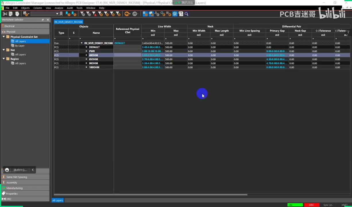The image size is (352, 207).
Task: Expand the PWR constraint set row
Action: [86, 51]
